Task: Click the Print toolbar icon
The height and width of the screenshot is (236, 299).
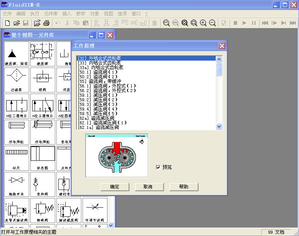Action: [x=46, y=23]
